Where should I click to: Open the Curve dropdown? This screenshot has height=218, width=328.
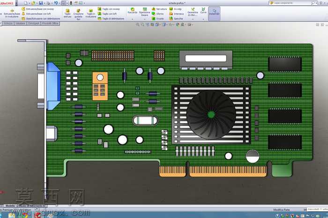203,19
